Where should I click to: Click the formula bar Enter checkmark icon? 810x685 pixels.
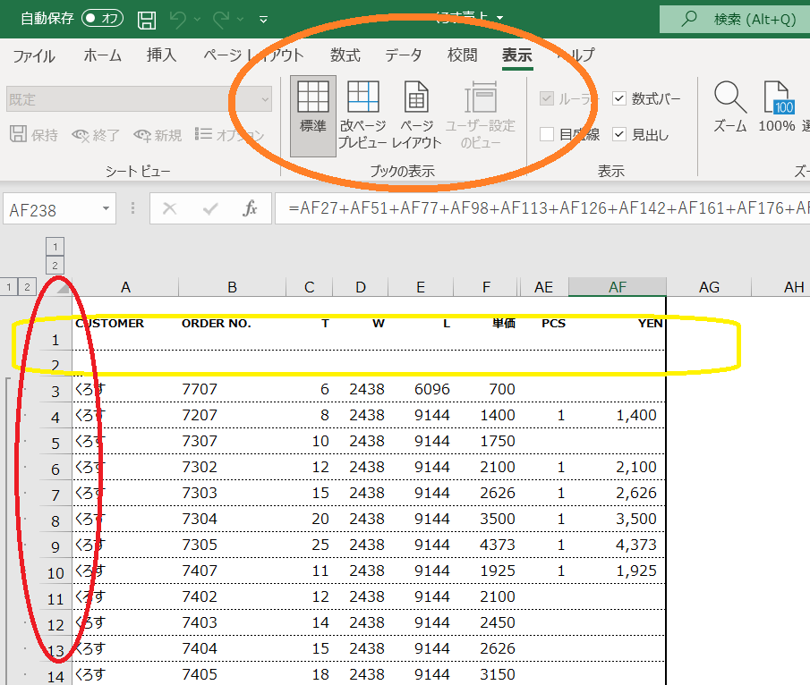click(210, 208)
